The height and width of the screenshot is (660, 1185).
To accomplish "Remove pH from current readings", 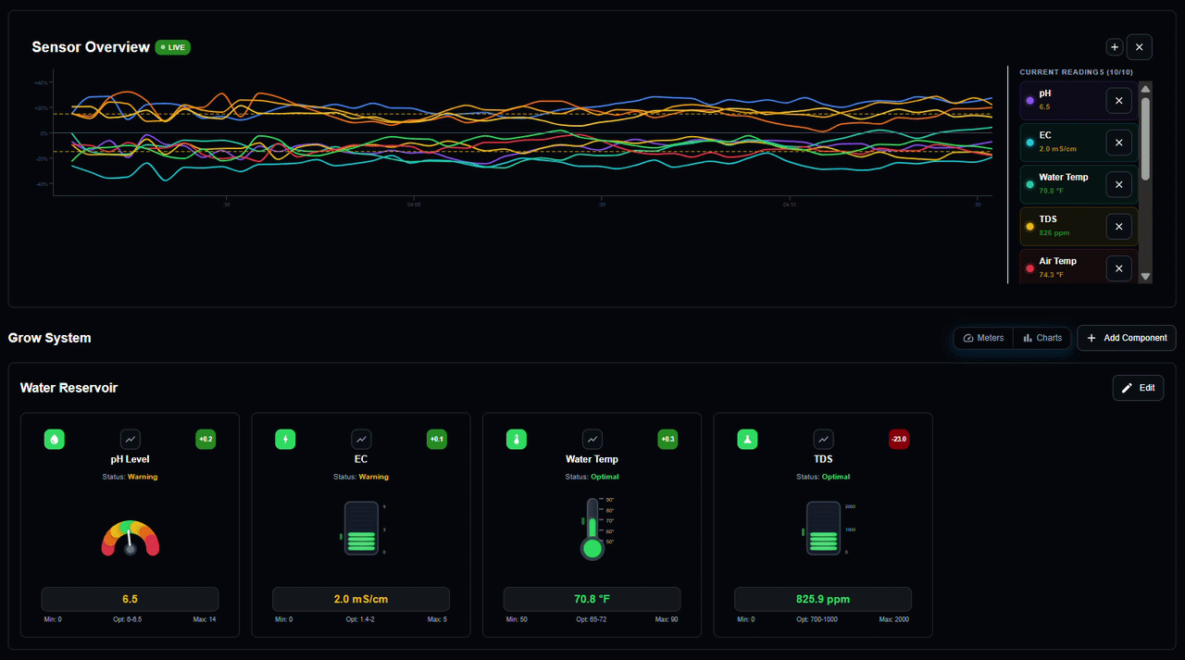I will [x=1118, y=101].
